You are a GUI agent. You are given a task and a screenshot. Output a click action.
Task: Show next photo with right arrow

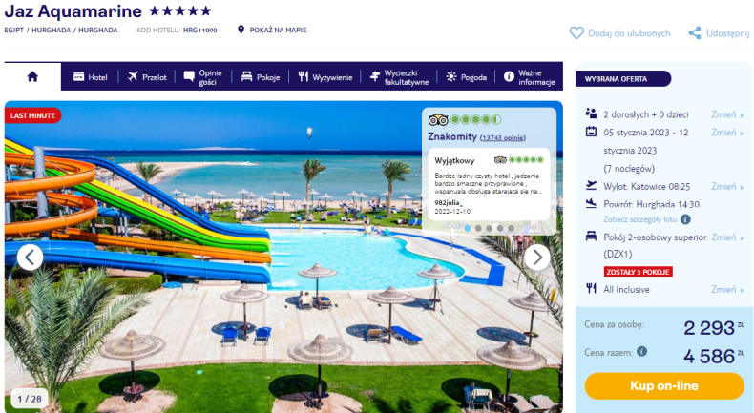tap(536, 258)
